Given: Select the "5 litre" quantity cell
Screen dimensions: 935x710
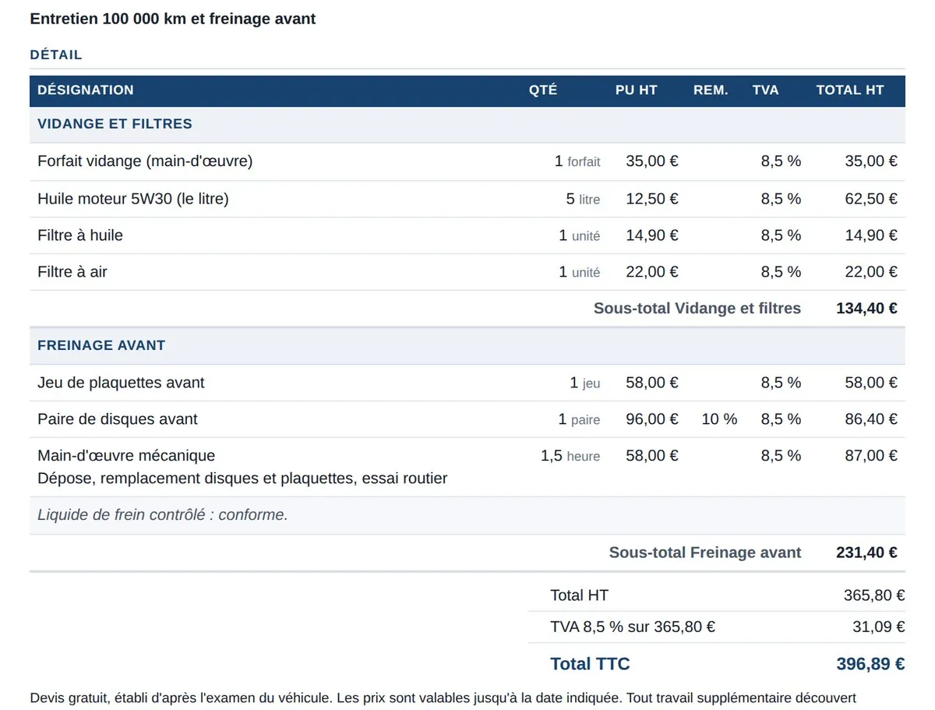Looking at the screenshot, I should click(583, 199).
